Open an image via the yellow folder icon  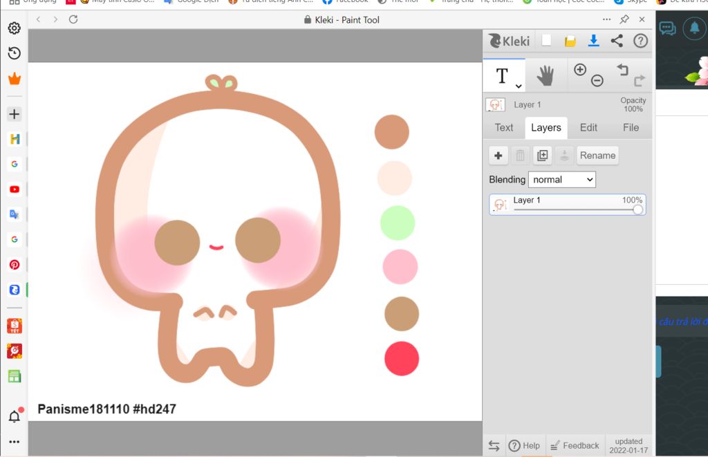[x=570, y=41]
